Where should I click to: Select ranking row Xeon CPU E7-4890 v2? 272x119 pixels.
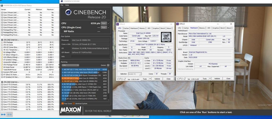coord(84,72)
